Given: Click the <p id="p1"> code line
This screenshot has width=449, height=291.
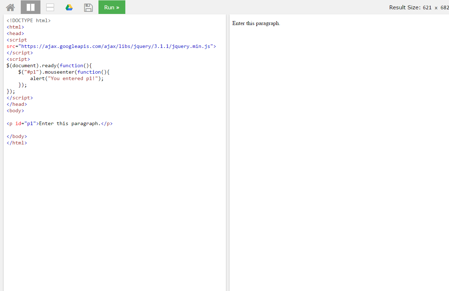Looking at the screenshot, I should [59, 123].
